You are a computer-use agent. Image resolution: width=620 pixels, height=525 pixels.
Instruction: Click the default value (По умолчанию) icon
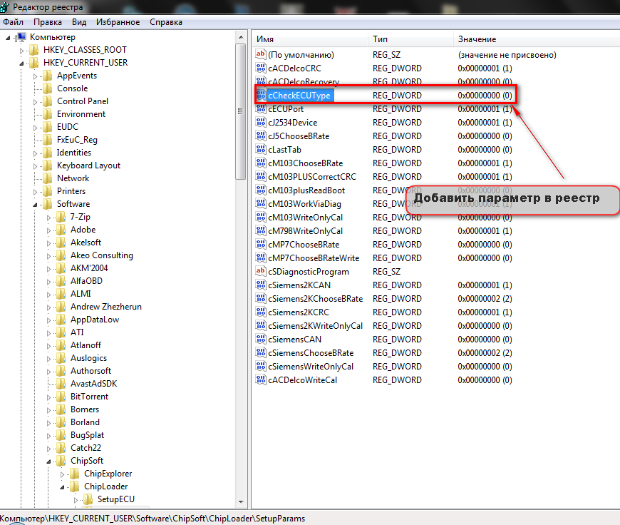point(260,55)
